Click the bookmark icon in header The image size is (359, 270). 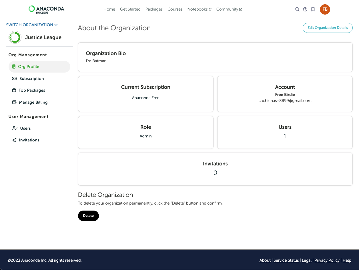coord(313,9)
